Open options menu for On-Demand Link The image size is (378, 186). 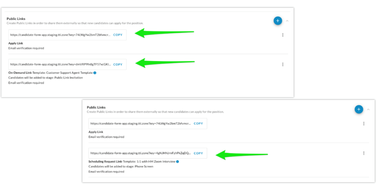[x=283, y=64]
